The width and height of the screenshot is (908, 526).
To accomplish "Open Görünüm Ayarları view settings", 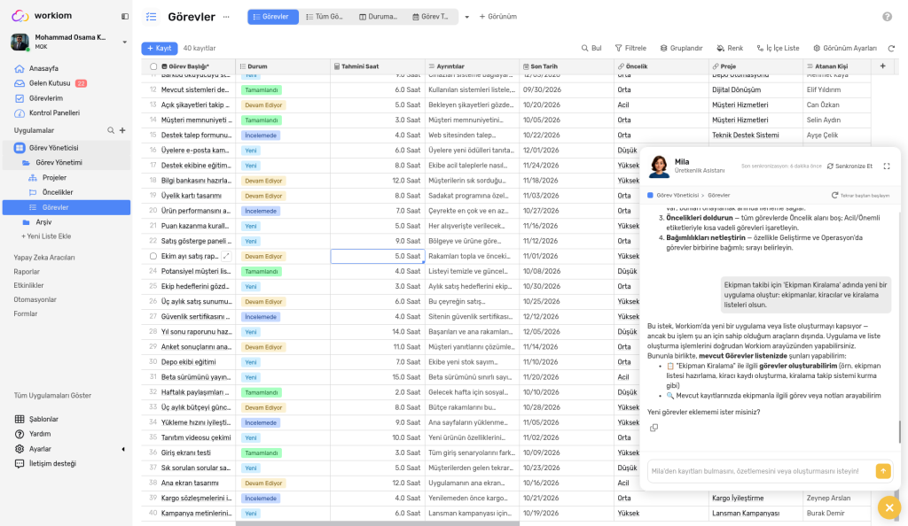I will click(x=845, y=49).
